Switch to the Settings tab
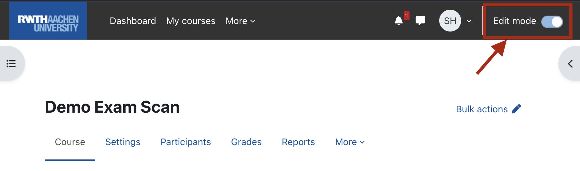 point(123,142)
